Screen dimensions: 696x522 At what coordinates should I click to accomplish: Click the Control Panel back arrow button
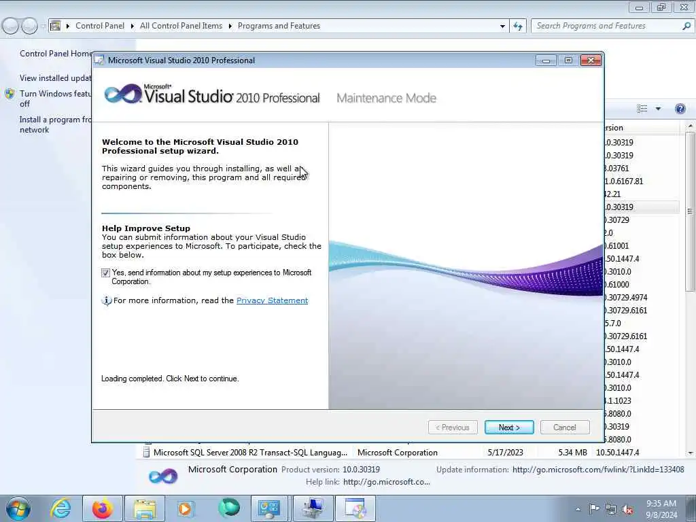coord(11,27)
